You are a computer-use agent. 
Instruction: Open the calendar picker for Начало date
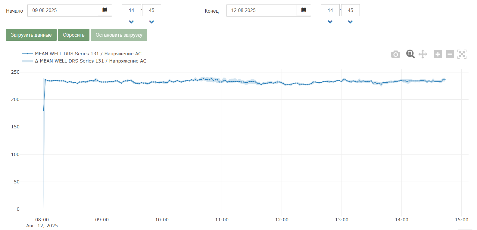tap(105, 11)
